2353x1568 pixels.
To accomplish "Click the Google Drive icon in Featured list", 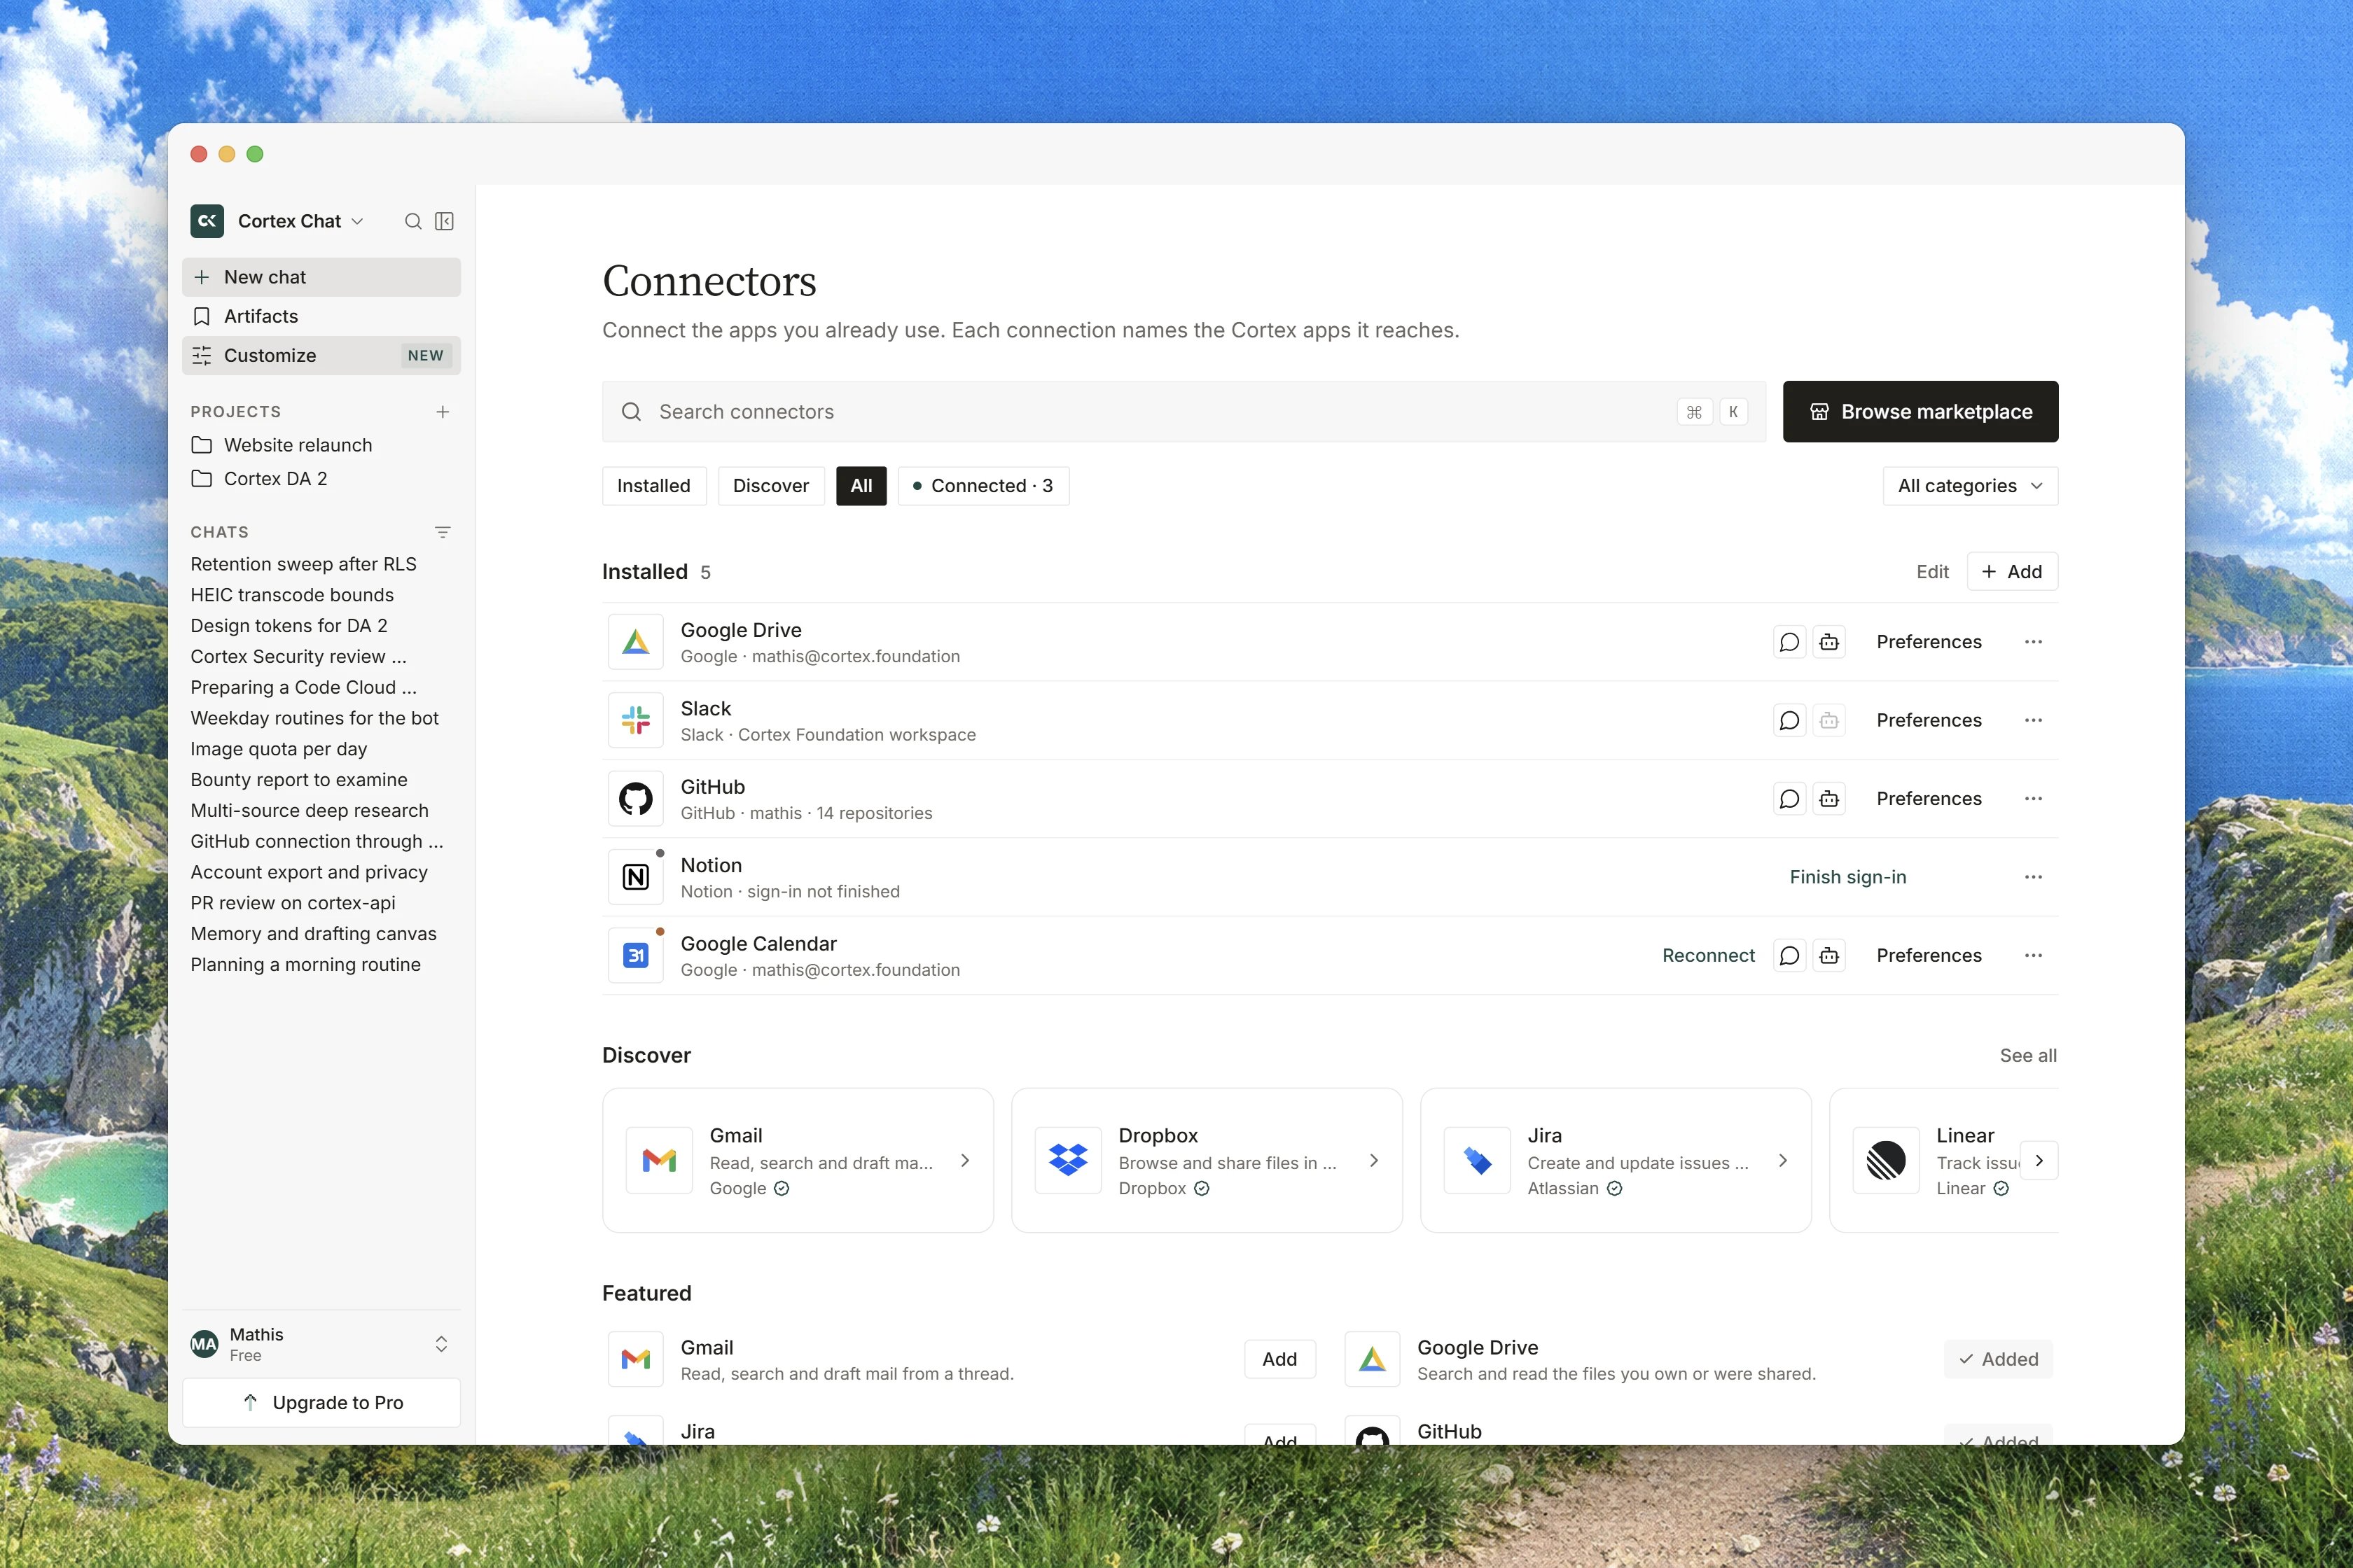I will tap(1373, 1359).
